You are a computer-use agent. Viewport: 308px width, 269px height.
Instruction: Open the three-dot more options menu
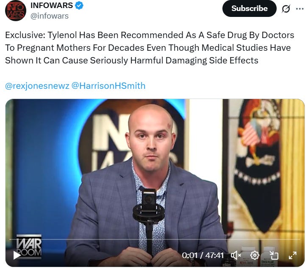click(300, 8)
